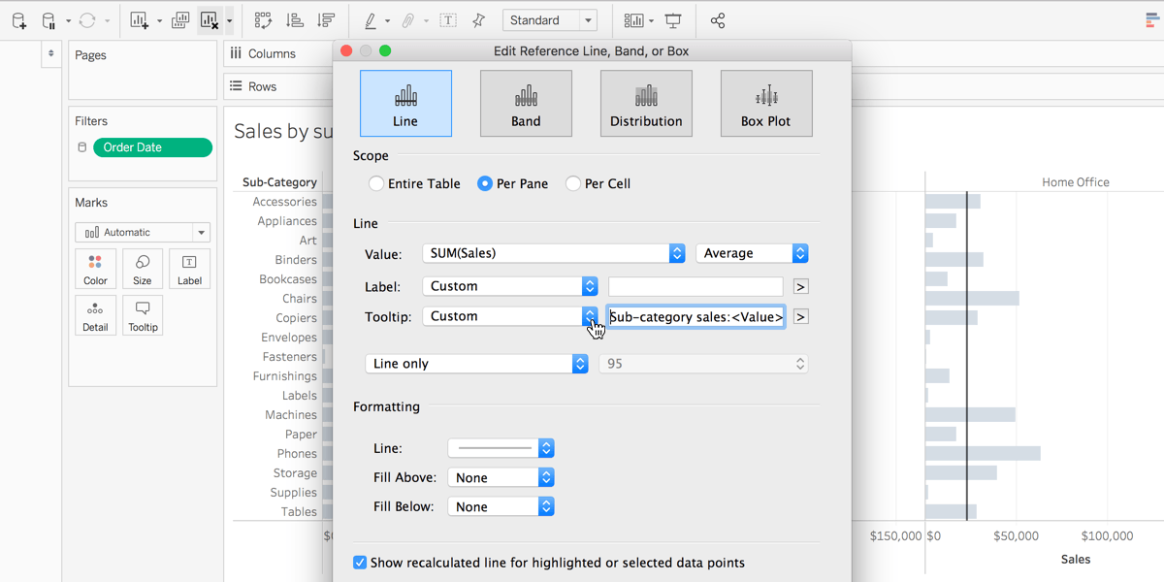Viewport: 1164px width, 582px height.
Task: Choose the Per Cell scope
Action: 573,183
